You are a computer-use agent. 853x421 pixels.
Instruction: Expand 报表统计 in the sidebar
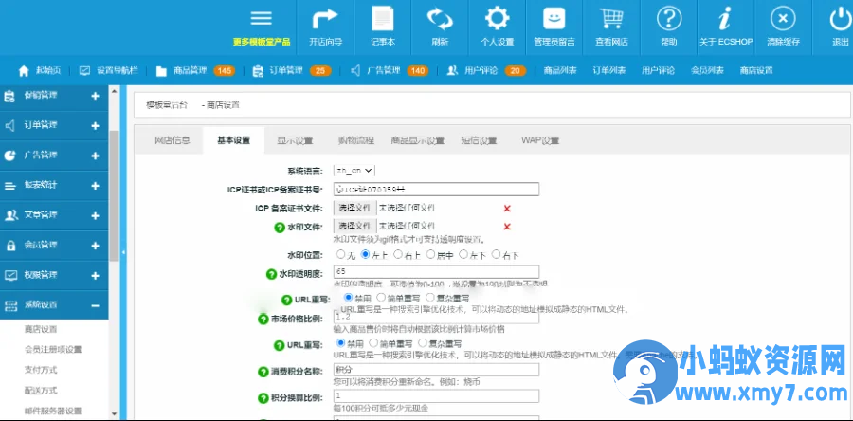[95, 186]
